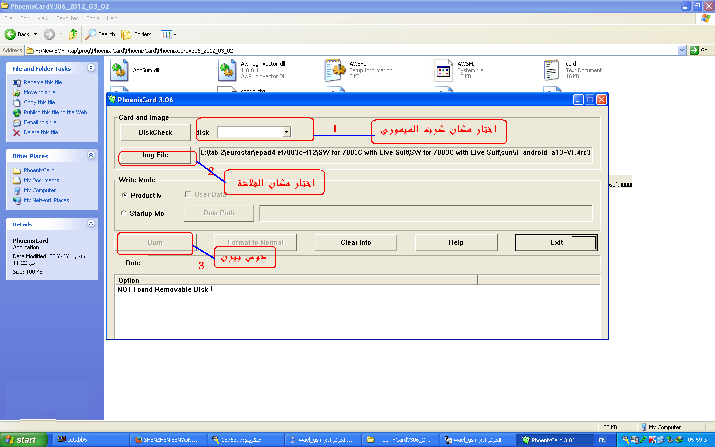Click the Up folder icon in the toolbar

tap(73, 34)
